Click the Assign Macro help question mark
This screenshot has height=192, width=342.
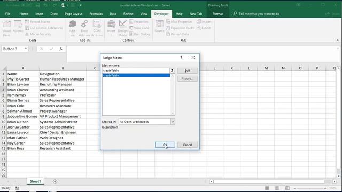point(181,57)
